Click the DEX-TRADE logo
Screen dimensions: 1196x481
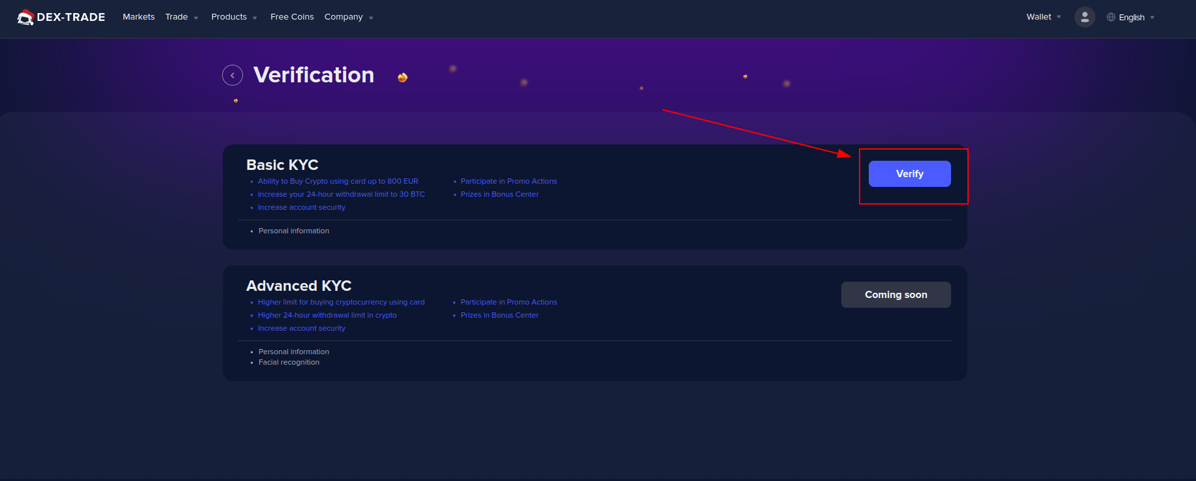(x=61, y=17)
